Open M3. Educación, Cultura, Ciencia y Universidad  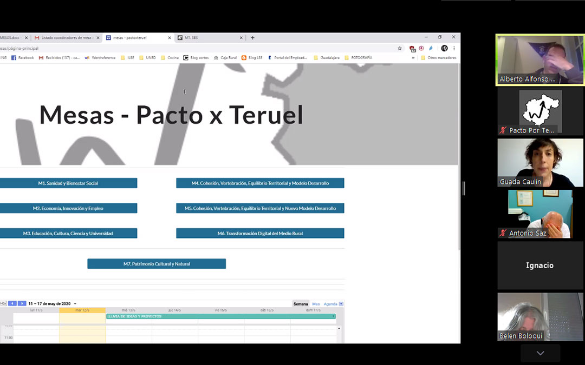click(x=68, y=233)
